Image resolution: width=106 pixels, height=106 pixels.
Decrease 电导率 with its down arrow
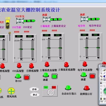(87, 58)
